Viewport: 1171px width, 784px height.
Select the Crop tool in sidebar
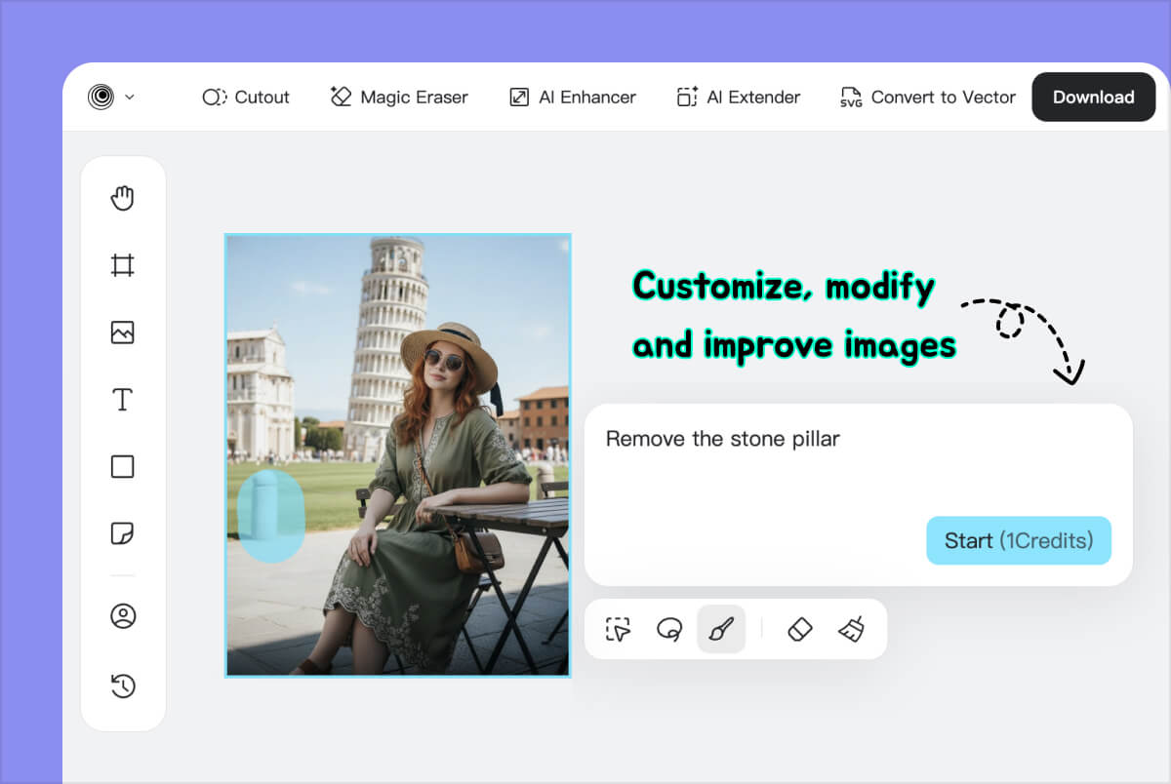point(122,265)
